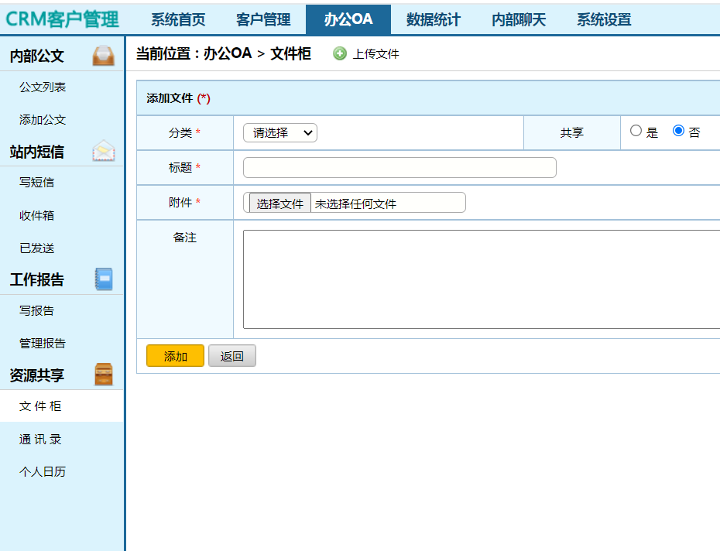Click the 内部公文 section header
The image size is (720, 551).
coord(36,56)
